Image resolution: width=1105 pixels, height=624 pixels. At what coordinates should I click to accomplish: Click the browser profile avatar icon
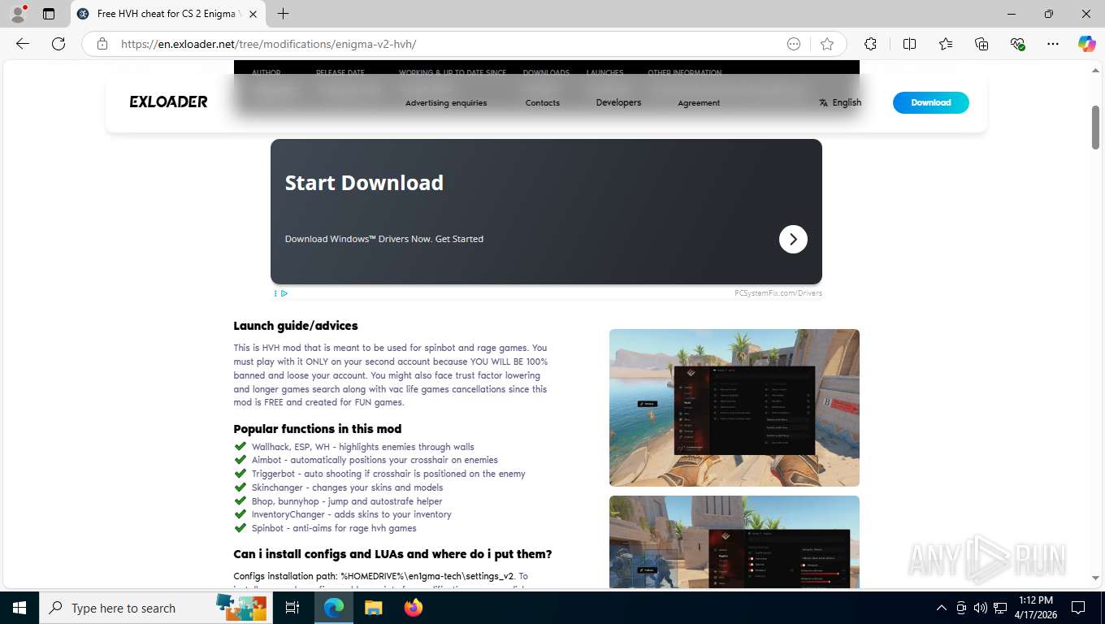[x=18, y=13]
